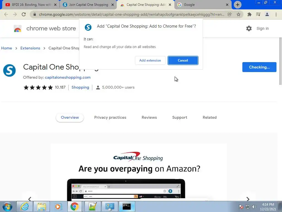Confirm with Add extension button
Screen dimensions: 282x212
(x=150, y=60)
